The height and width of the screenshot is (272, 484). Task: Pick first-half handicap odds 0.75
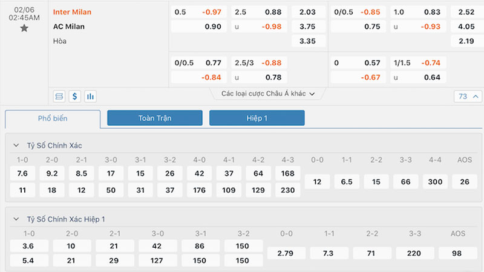coord(358,27)
